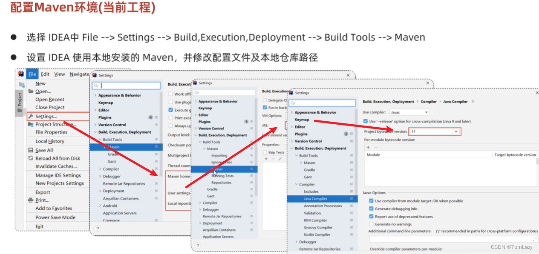Click the help question-mark icon in Settings dialog
The height and width of the screenshot is (254, 539).
98,228
